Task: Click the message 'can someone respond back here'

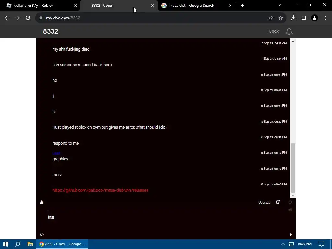Action: tap(82, 65)
